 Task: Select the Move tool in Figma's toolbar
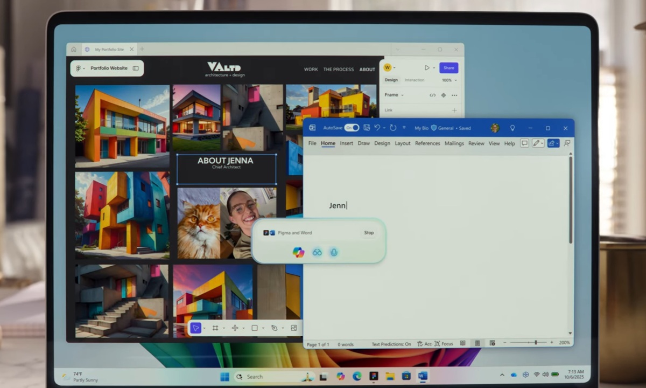195,328
